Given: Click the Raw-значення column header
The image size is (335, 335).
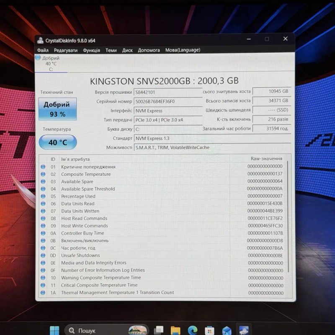Looking at the screenshot, I should pyautogui.click(x=258, y=159).
